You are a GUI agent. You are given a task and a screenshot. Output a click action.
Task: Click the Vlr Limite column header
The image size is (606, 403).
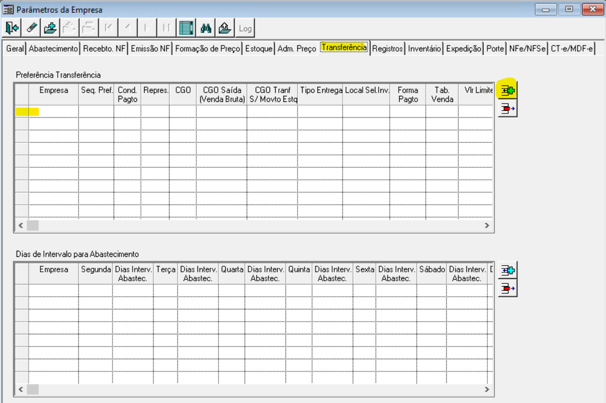476,94
